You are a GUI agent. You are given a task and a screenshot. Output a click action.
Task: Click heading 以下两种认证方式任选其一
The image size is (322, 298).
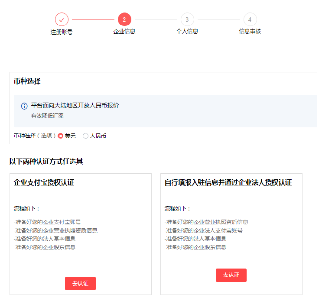click(50, 161)
